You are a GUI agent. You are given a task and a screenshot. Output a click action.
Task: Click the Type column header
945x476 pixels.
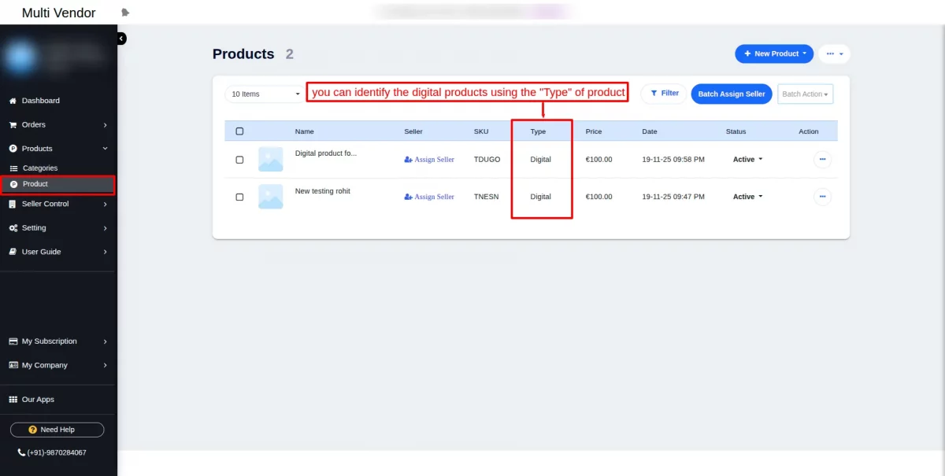coord(538,131)
